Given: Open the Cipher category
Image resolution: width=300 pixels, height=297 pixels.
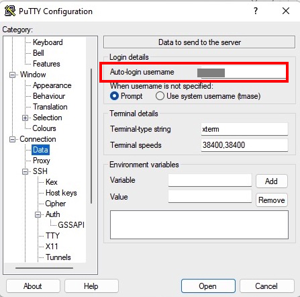Looking at the screenshot, I should click(56, 204).
